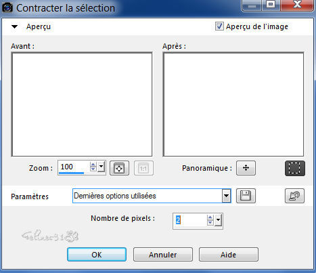The height and width of the screenshot is (273, 316).
Task: Click inside the Nombre de pixels field
Action: 190,220
